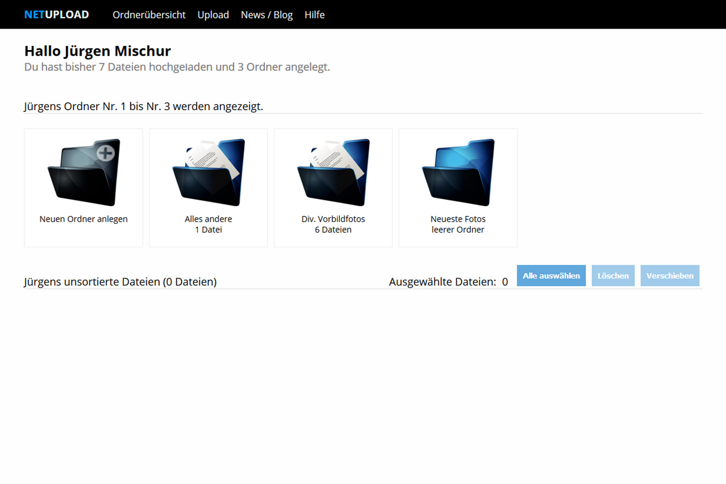Click the NETUPLOAD logo

point(57,15)
